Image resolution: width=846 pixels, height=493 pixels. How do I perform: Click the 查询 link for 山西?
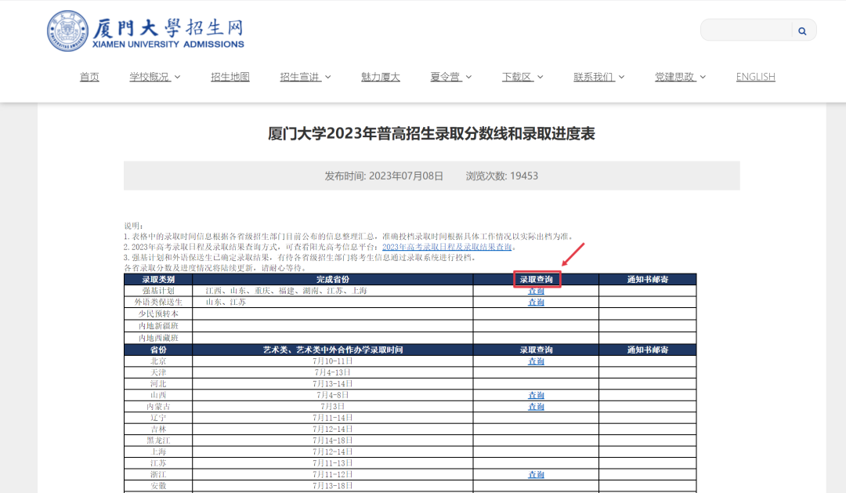536,395
